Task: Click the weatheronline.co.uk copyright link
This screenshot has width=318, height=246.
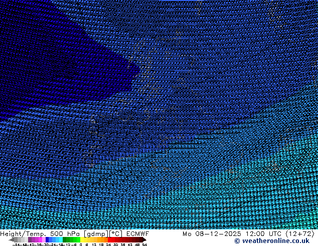Action: (x=272, y=241)
